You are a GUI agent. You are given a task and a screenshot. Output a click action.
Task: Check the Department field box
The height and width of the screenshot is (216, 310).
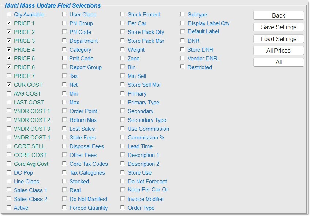64,41
